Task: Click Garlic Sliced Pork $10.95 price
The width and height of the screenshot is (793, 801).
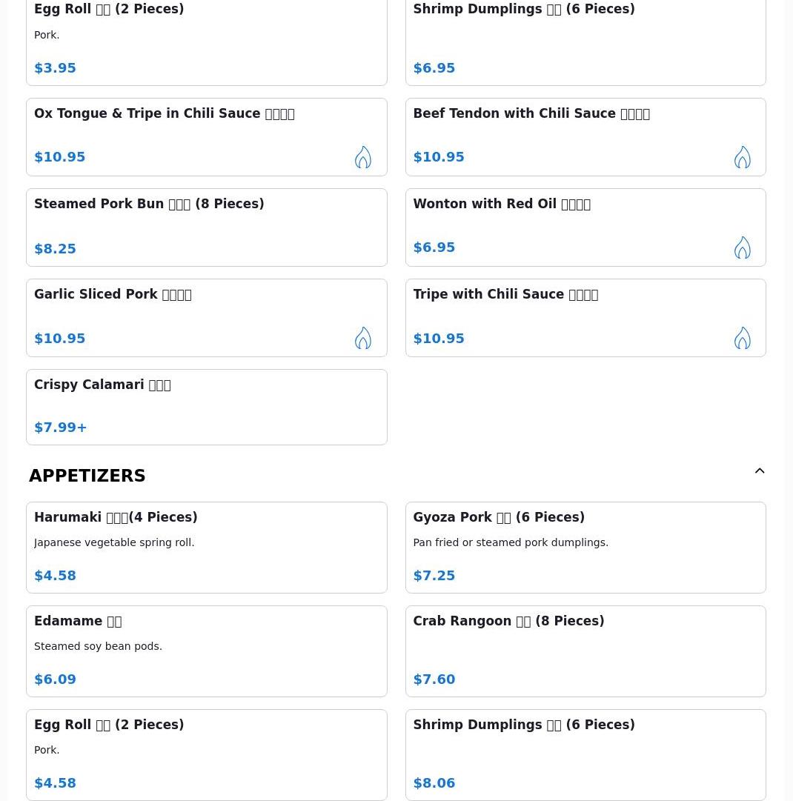Action: 60,339
